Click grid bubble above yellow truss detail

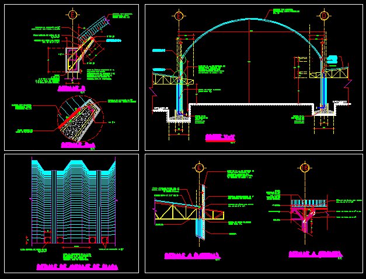pos(199,168)
